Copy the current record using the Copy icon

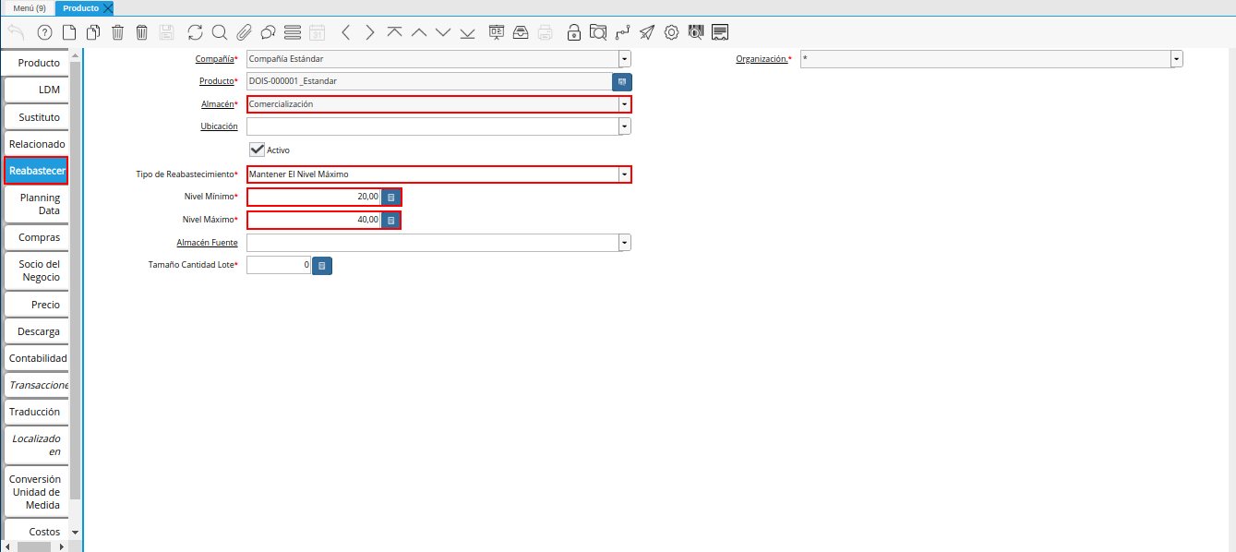(93, 31)
